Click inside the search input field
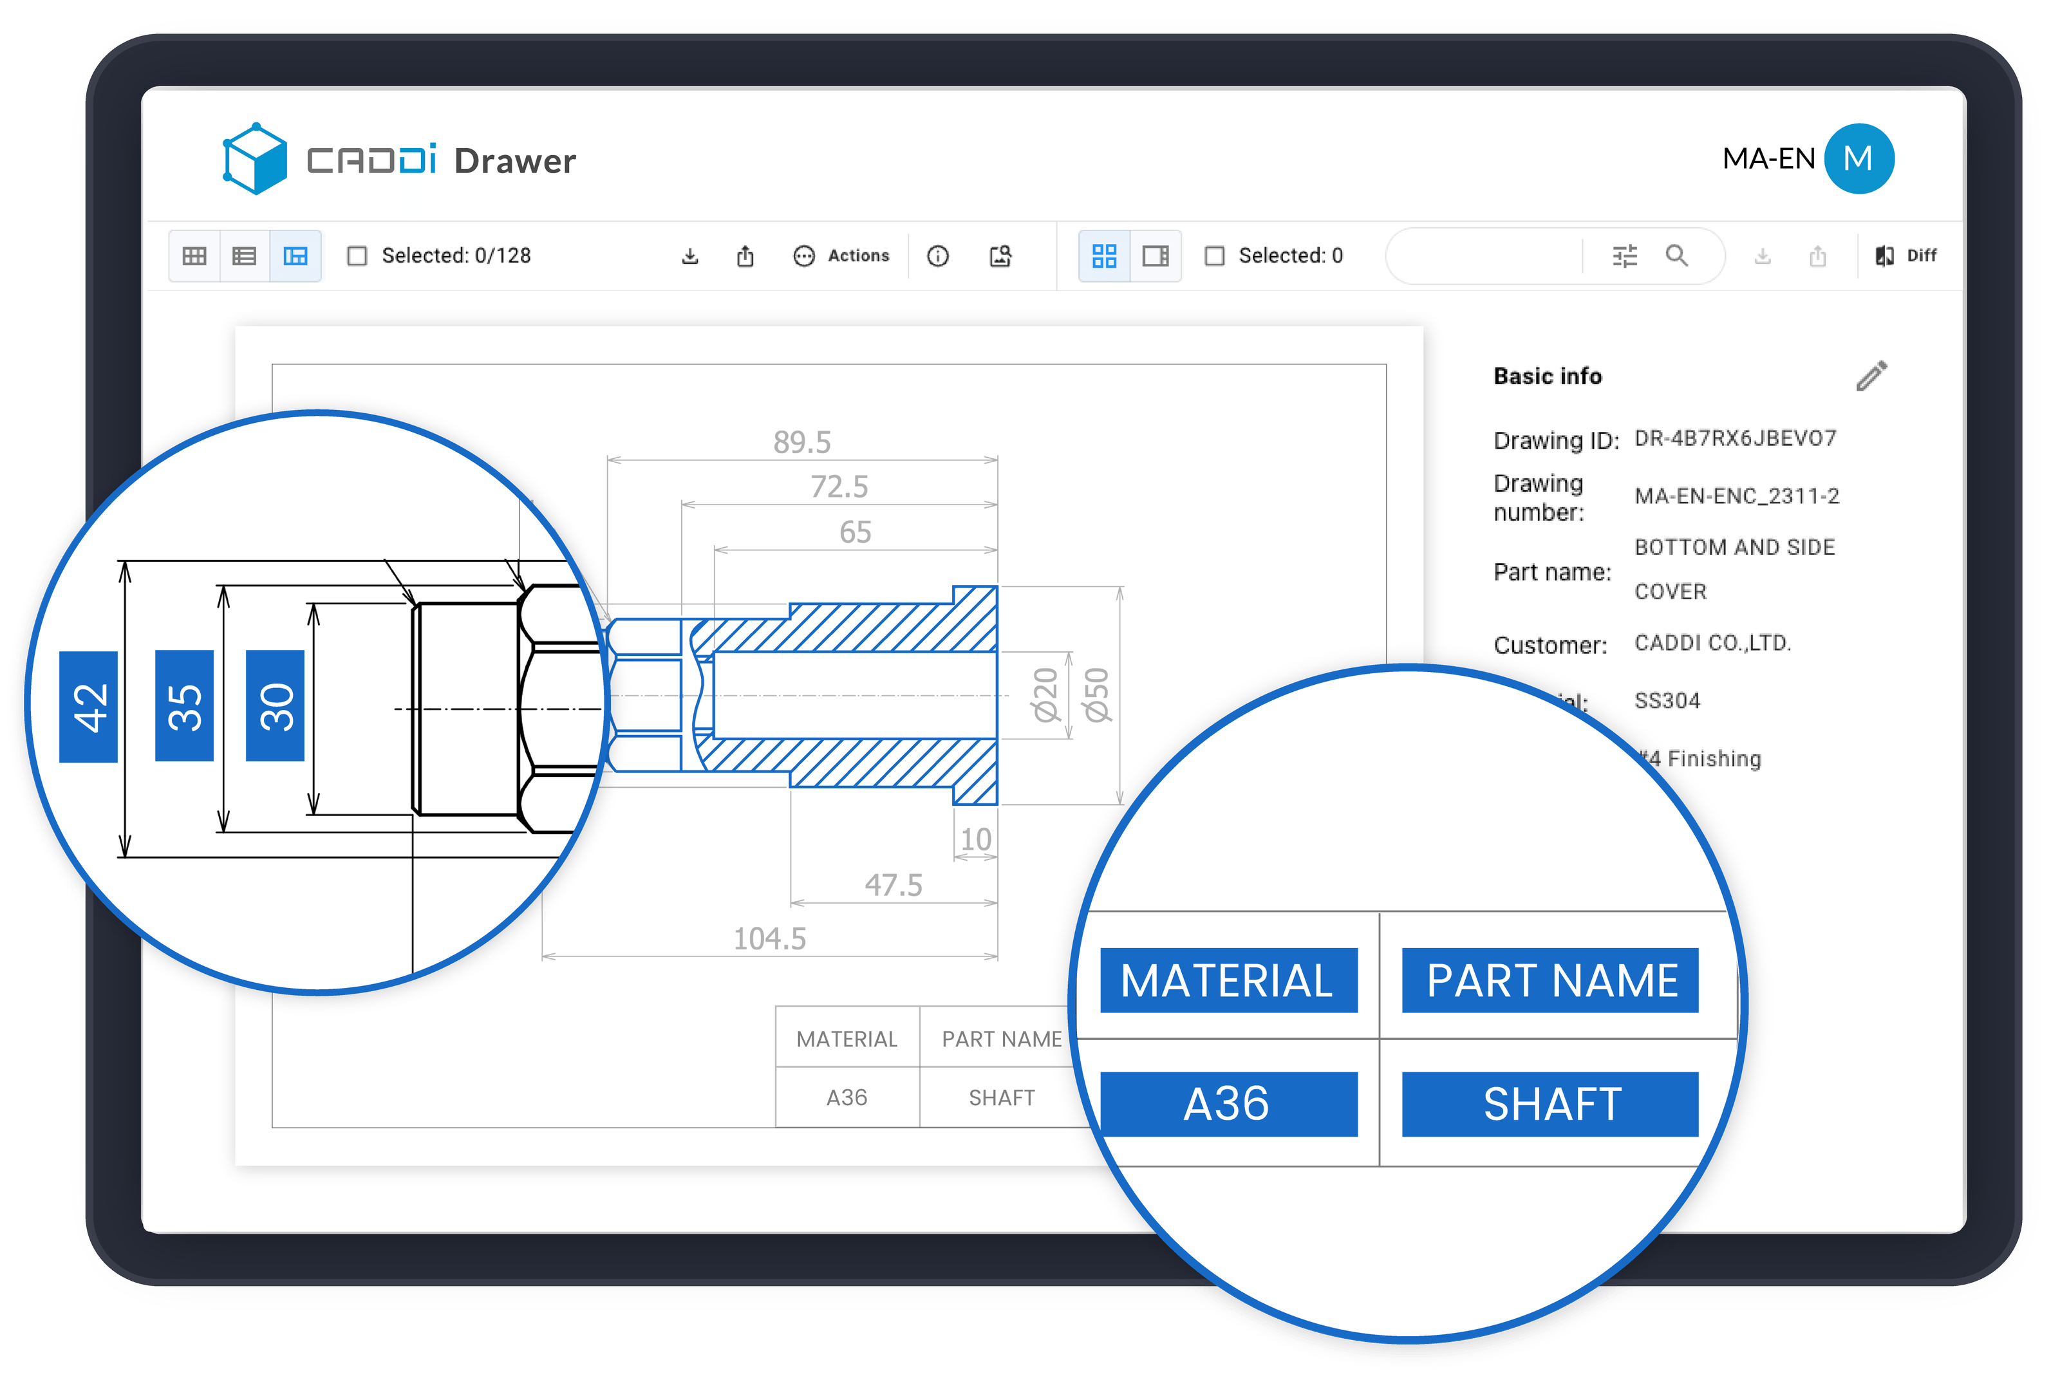 (1485, 256)
